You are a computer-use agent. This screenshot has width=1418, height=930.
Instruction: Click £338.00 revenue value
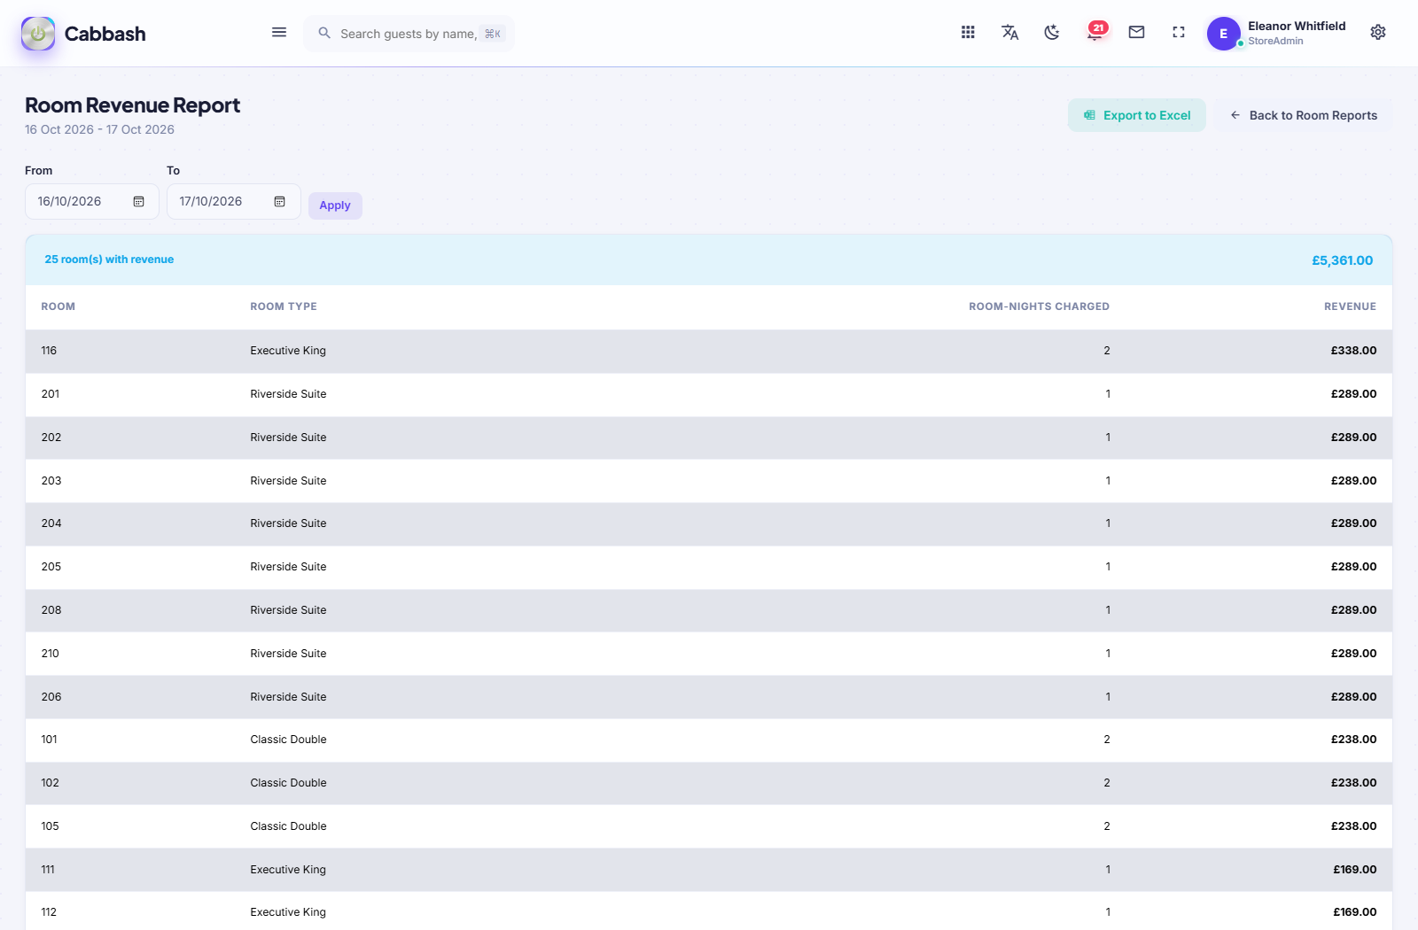click(x=1353, y=351)
